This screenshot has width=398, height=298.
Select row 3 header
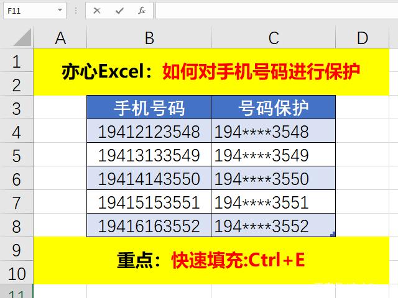coord(16,108)
